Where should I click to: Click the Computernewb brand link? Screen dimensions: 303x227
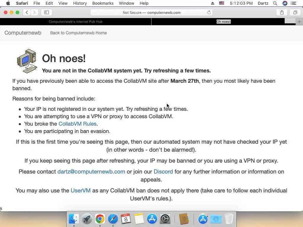click(x=23, y=33)
